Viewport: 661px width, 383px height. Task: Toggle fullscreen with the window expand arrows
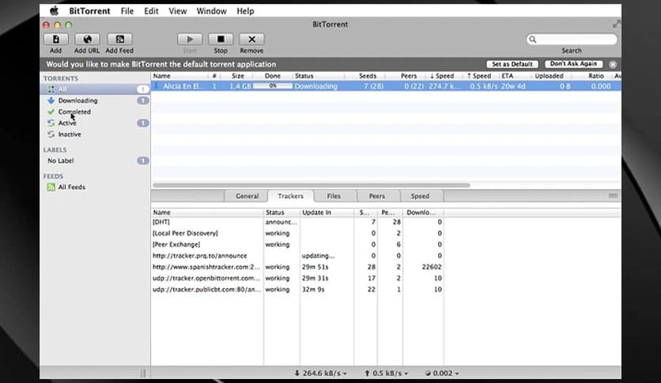point(616,24)
